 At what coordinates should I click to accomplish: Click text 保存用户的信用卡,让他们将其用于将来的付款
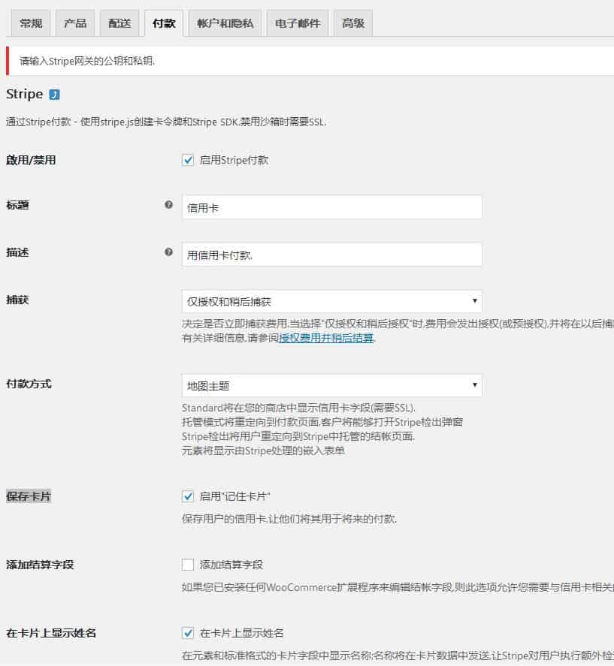point(289,519)
